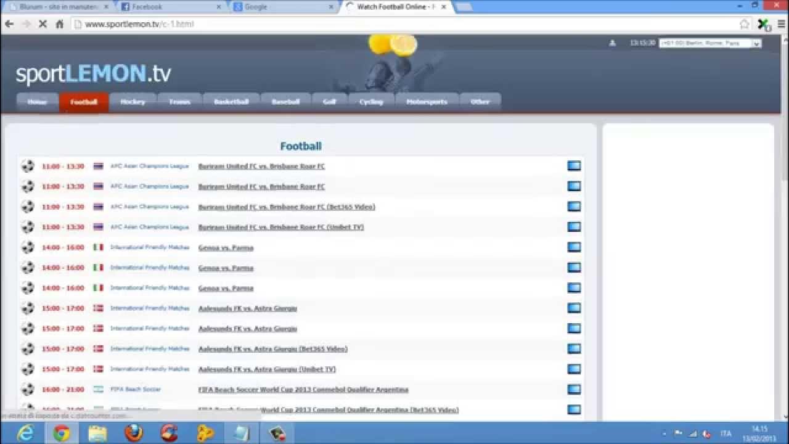Select the active Football nav tab

(x=84, y=102)
